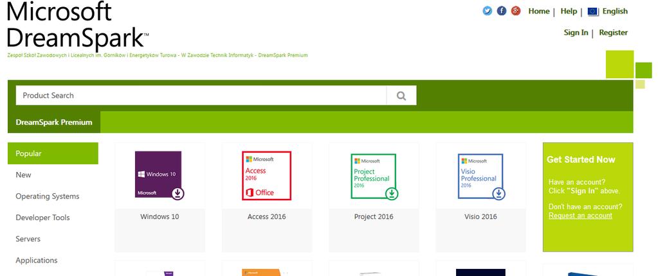
Task: Open the Operating Systems category
Action: pos(48,196)
